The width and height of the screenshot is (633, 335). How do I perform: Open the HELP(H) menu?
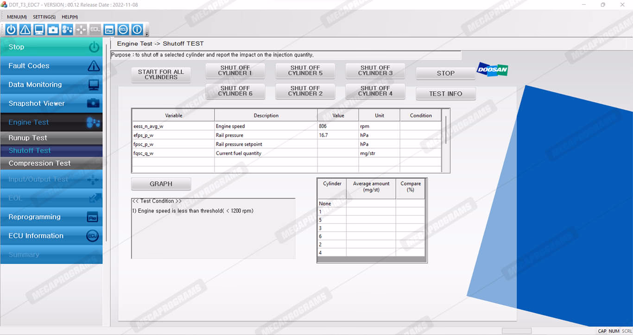point(70,17)
